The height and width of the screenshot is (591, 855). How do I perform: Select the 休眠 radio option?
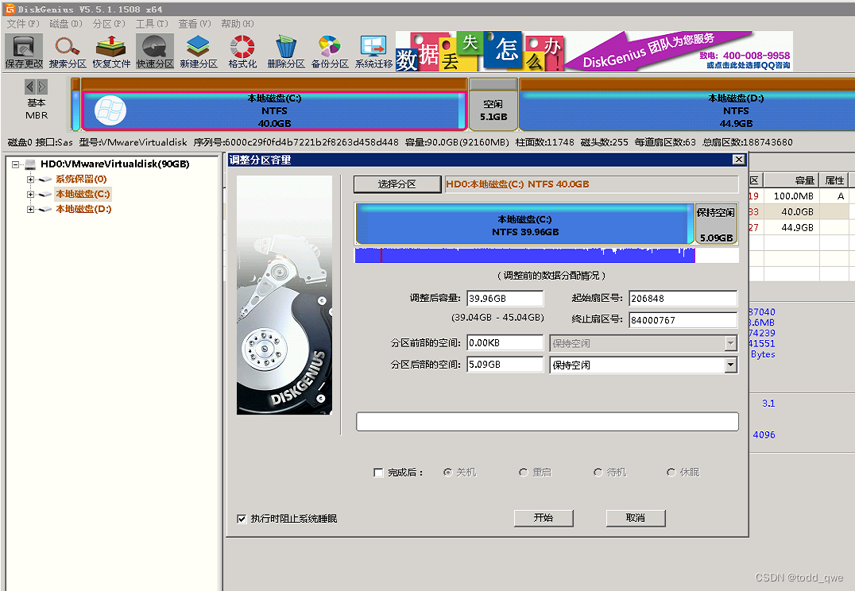click(x=671, y=472)
